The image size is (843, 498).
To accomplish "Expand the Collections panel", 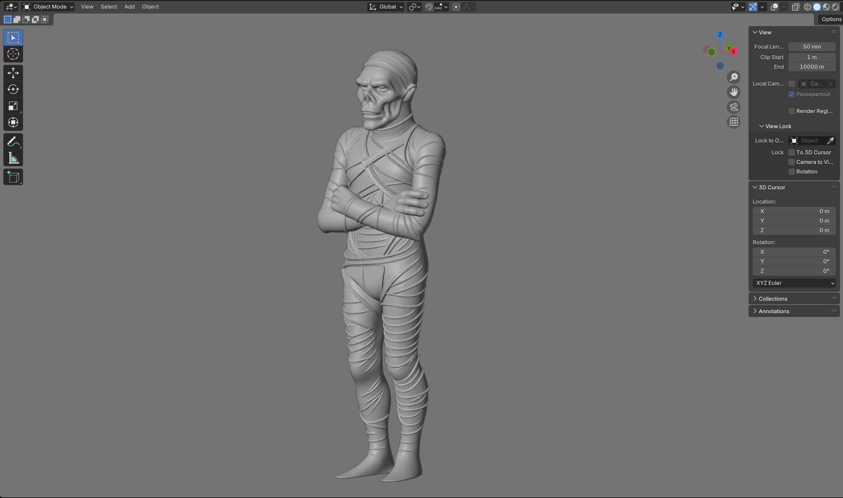I will [x=773, y=299].
